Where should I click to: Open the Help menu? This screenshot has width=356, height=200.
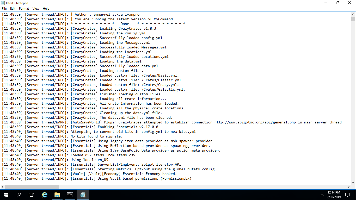point(46,9)
